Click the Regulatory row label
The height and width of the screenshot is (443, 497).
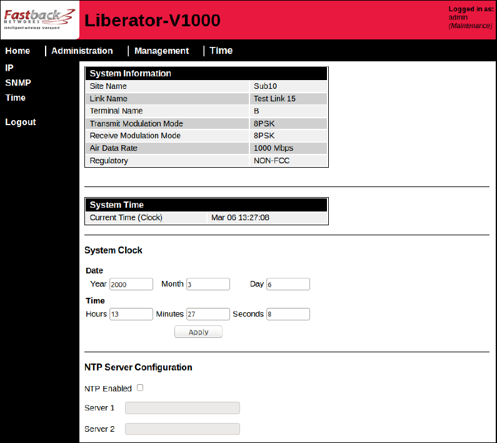click(x=109, y=161)
